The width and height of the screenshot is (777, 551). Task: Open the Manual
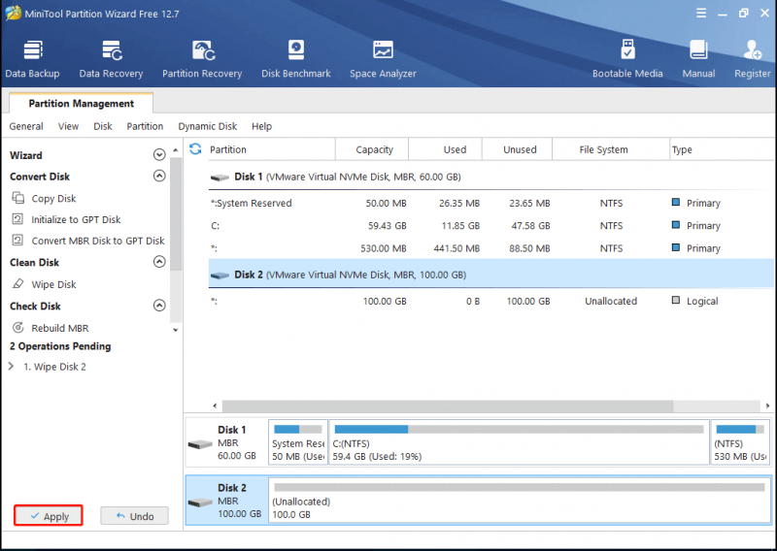click(698, 59)
